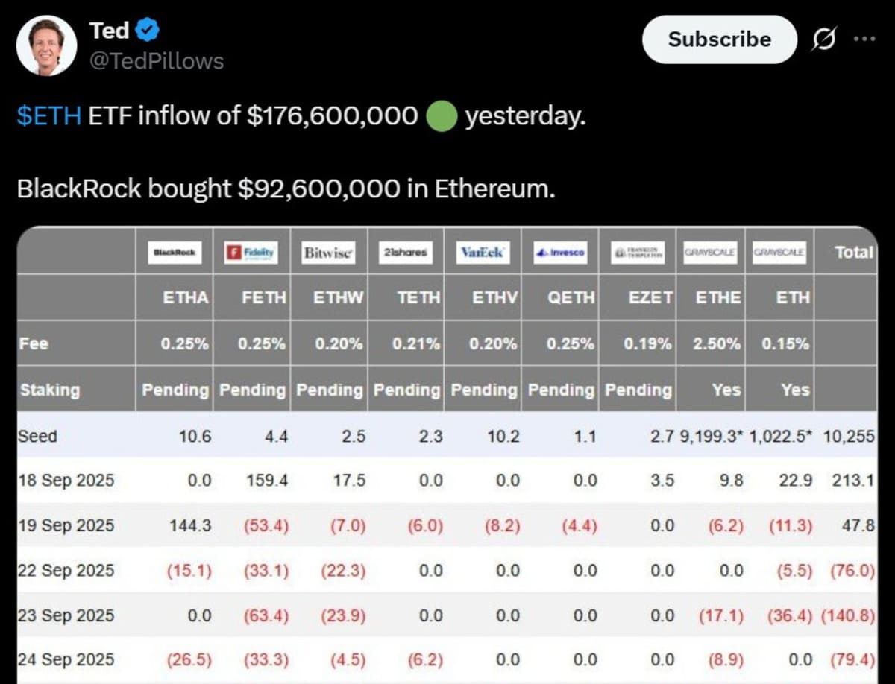Click the Display name Ted
This screenshot has height=684, width=895.
coord(109,31)
